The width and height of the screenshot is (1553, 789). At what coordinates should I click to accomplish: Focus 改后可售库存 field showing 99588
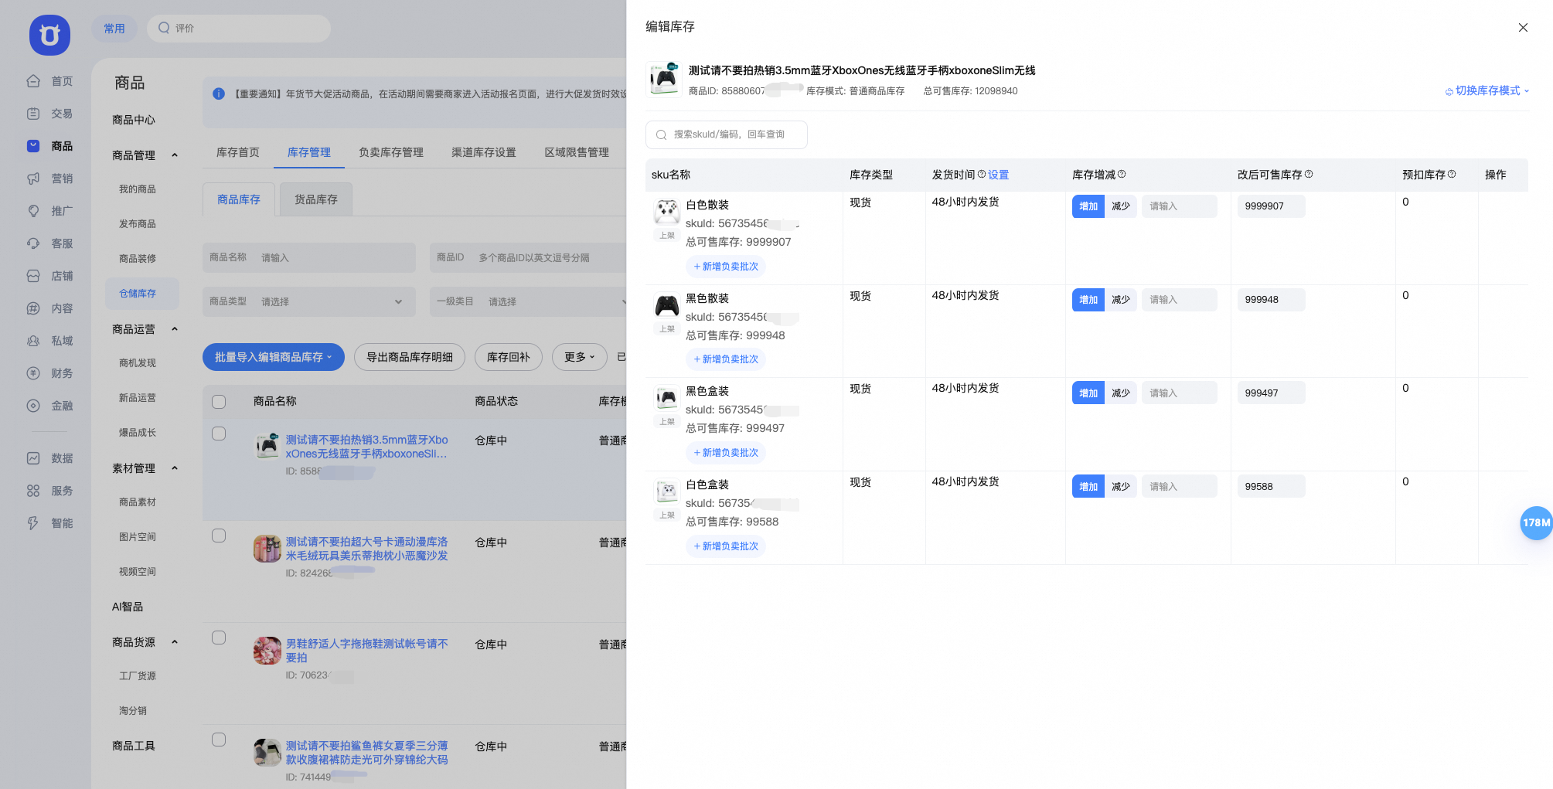(x=1272, y=487)
